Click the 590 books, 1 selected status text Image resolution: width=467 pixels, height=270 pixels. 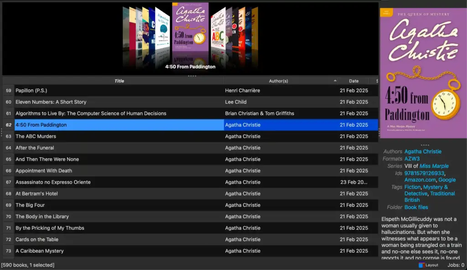tap(28, 265)
